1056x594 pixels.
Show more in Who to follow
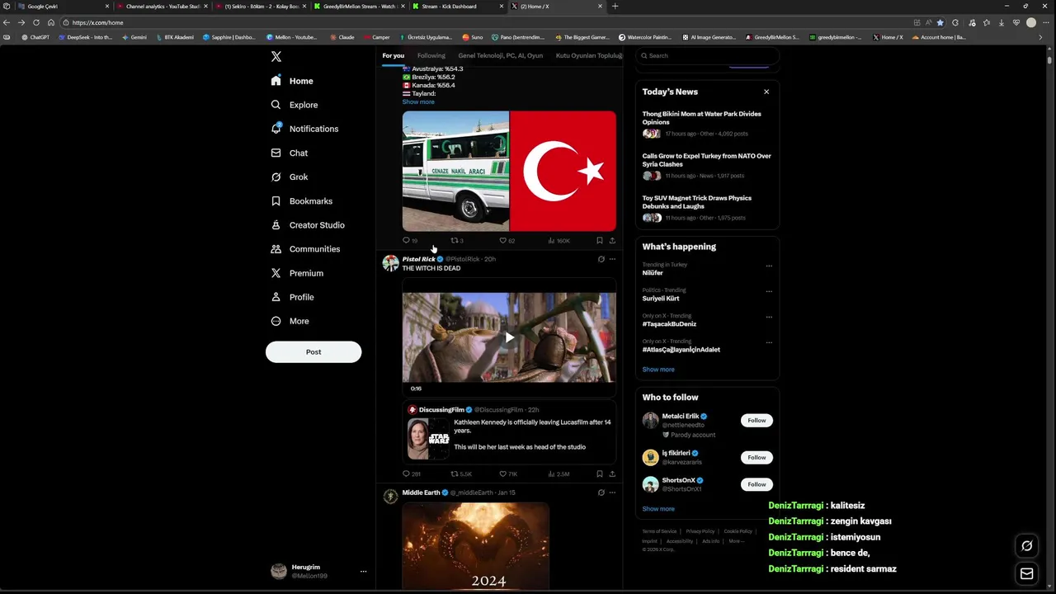pos(658,509)
